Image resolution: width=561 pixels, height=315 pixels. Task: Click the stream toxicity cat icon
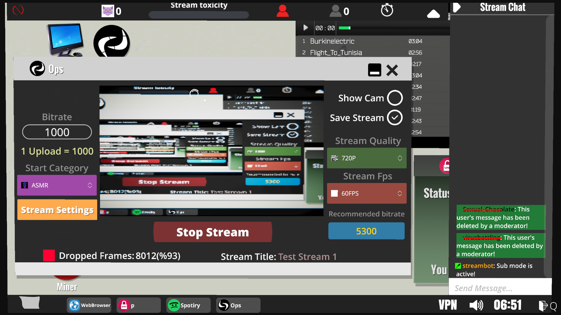click(108, 10)
